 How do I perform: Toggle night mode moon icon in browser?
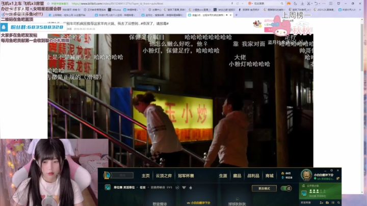click(x=295, y=4)
